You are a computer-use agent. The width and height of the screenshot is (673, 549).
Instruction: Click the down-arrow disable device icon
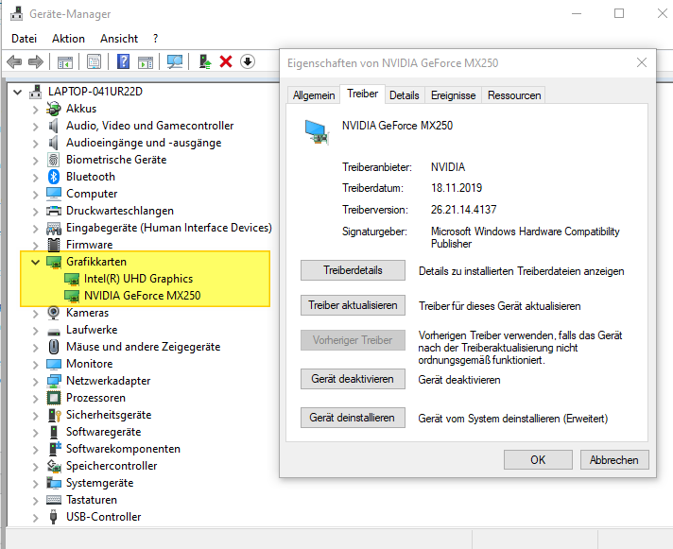pyautogui.click(x=248, y=61)
